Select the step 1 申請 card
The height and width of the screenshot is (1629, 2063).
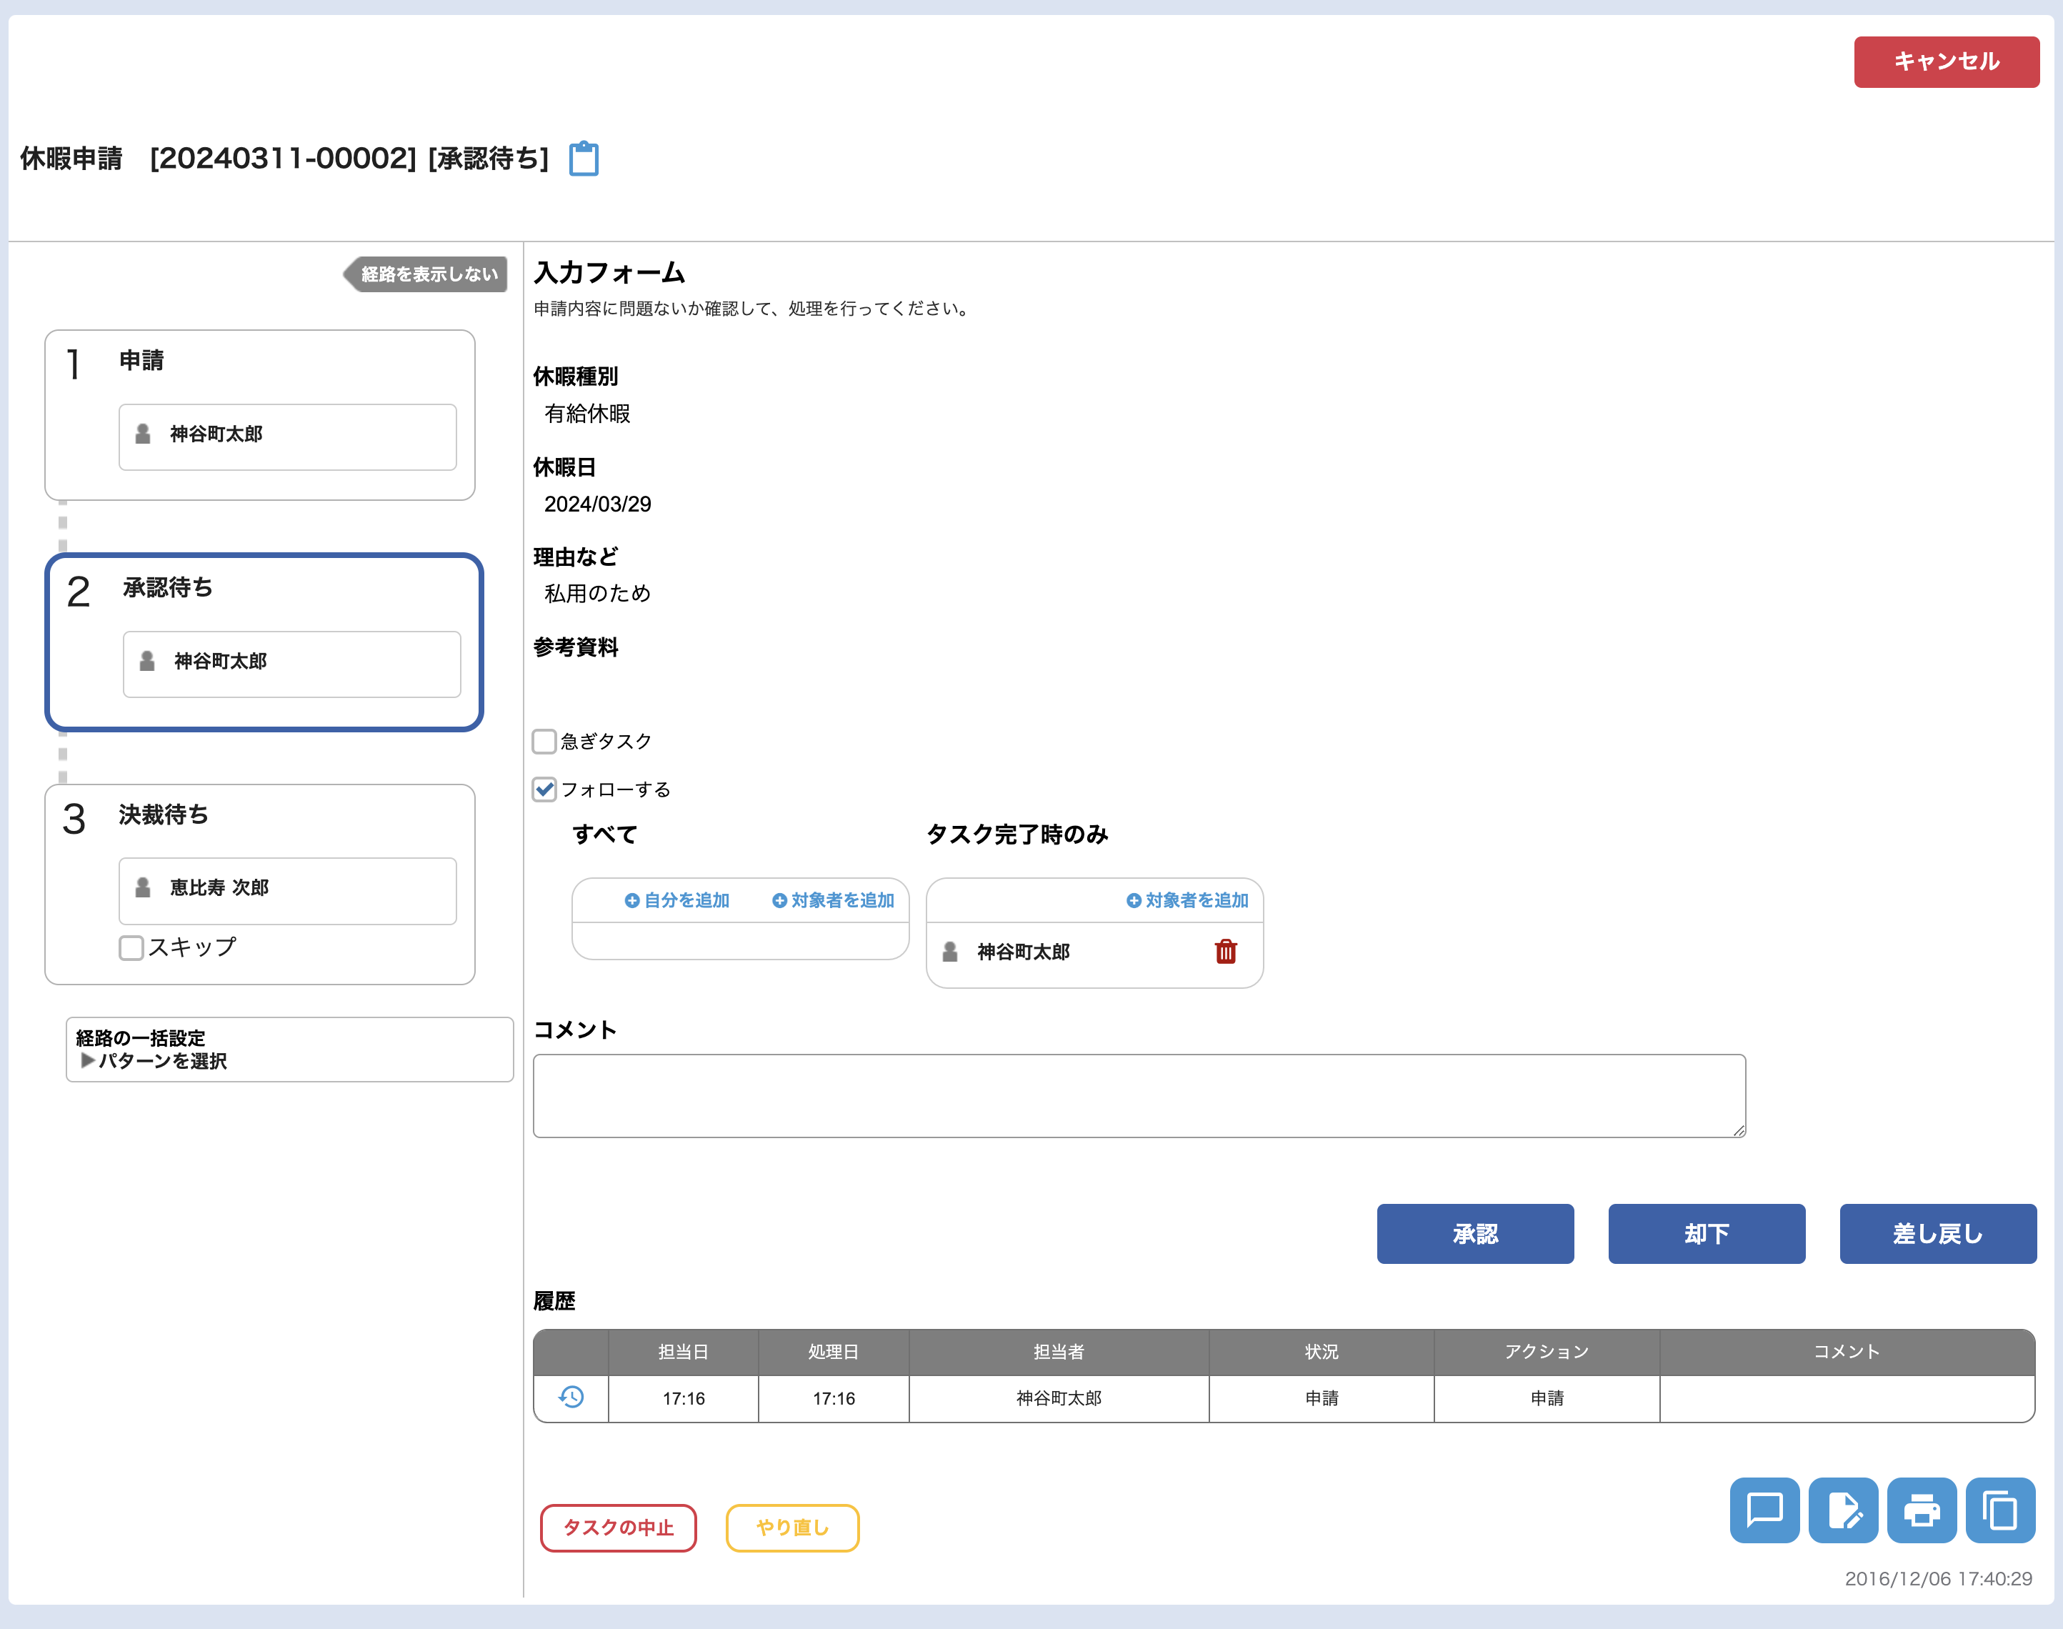260,415
